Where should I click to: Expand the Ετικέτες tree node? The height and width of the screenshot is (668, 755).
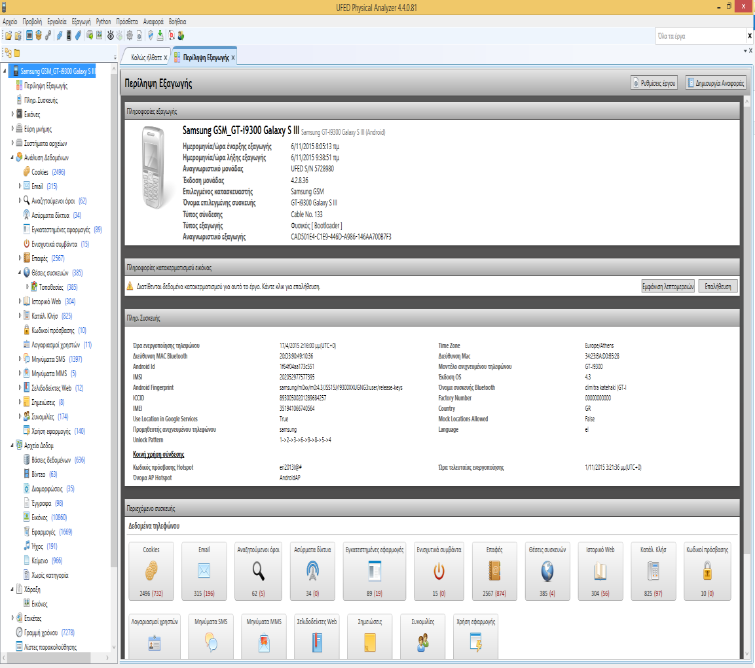tap(12, 618)
